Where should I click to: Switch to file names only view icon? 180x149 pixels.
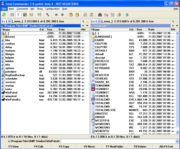[x=12, y=15]
